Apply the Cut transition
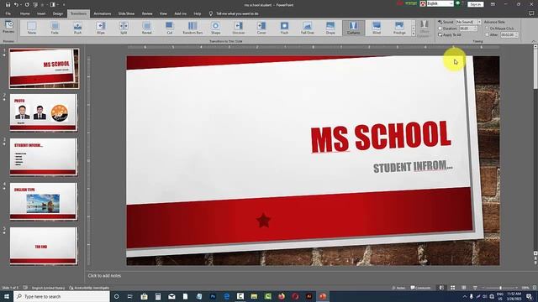 tap(170, 28)
